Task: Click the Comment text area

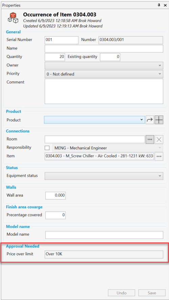Action: tap(104, 91)
